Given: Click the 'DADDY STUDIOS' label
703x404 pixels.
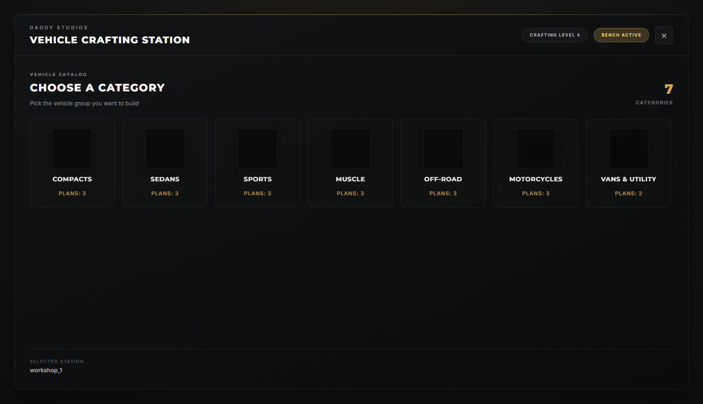Looking at the screenshot, I should tap(59, 27).
